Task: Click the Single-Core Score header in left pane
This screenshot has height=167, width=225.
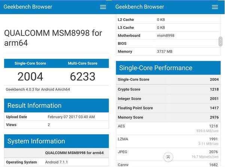Action: pos(30,63)
